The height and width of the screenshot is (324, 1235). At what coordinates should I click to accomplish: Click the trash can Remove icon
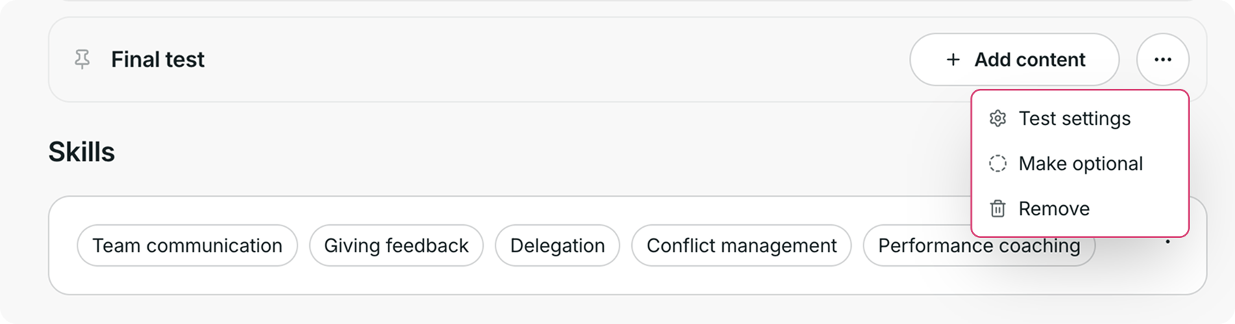point(998,208)
